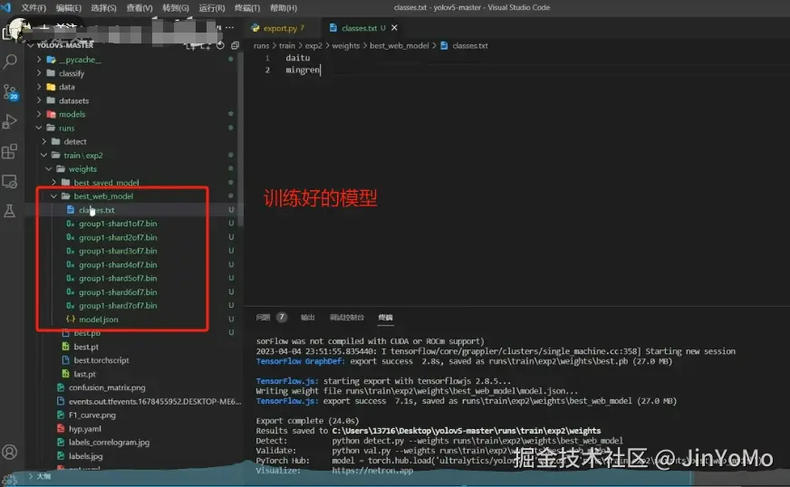Open the 查看(V) menu

139,7
